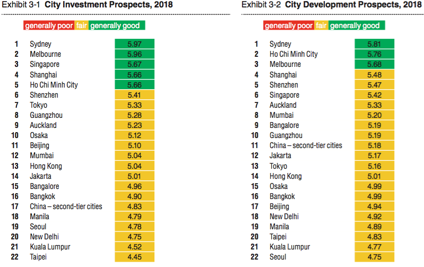Click the Exhibit 3-2 City Development Prospects title

coord(332,5)
